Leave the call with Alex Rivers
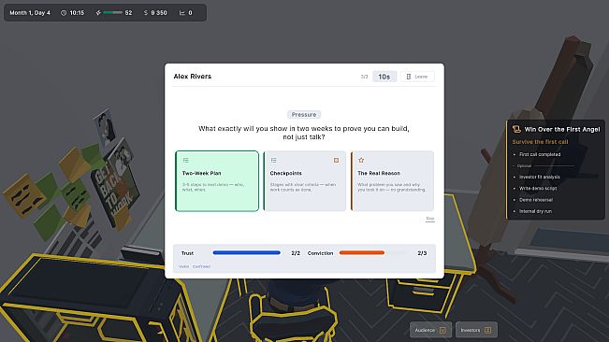This screenshot has height=342, width=609. 417,77
